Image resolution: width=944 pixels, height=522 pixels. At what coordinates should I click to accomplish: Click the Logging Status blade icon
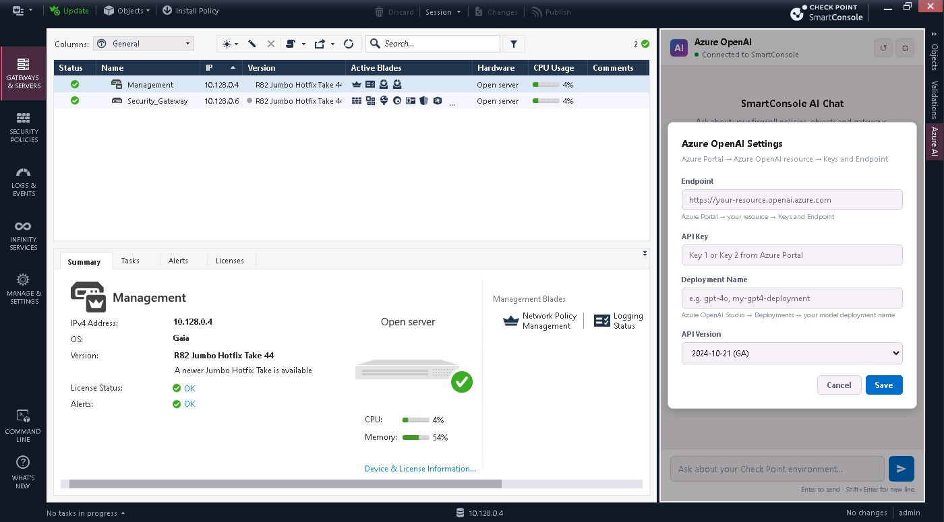(x=602, y=321)
